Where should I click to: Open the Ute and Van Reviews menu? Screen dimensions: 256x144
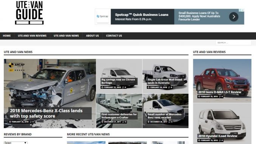point(32,36)
